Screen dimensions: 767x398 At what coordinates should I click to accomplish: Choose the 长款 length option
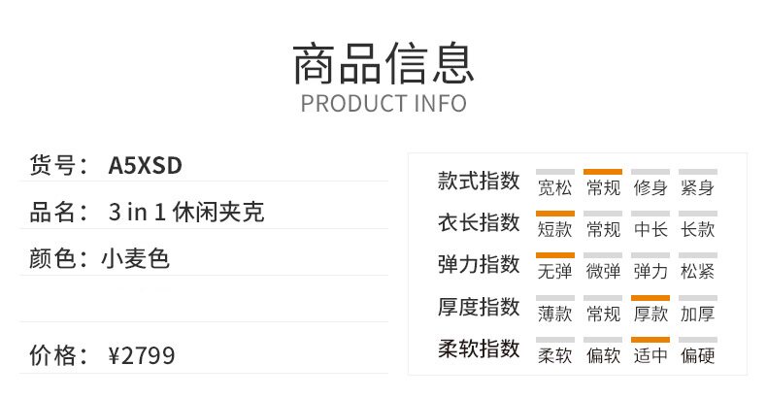point(697,229)
